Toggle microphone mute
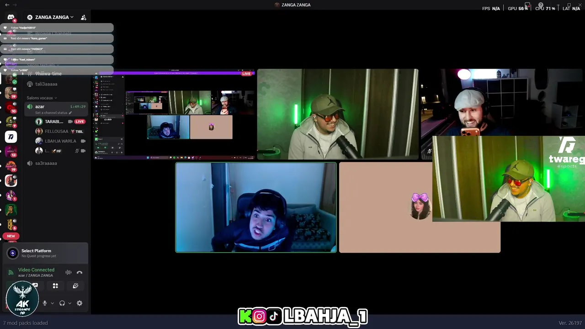 click(45, 303)
